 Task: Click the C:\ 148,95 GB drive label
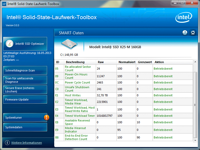coord(69,55)
